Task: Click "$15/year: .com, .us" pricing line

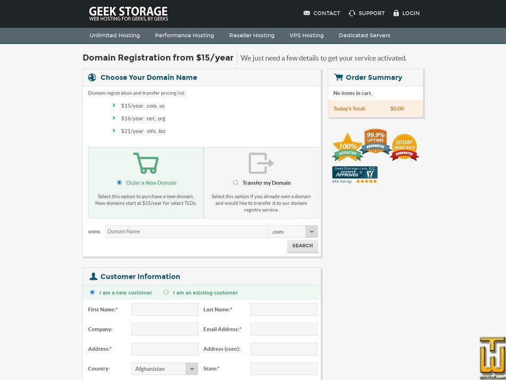Action: pyautogui.click(x=143, y=106)
